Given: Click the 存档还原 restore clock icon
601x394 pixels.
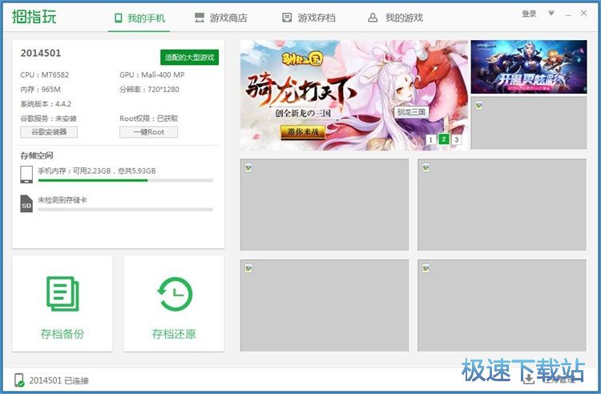Looking at the screenshot, I should pyautogui.click(x=175, y=294).
